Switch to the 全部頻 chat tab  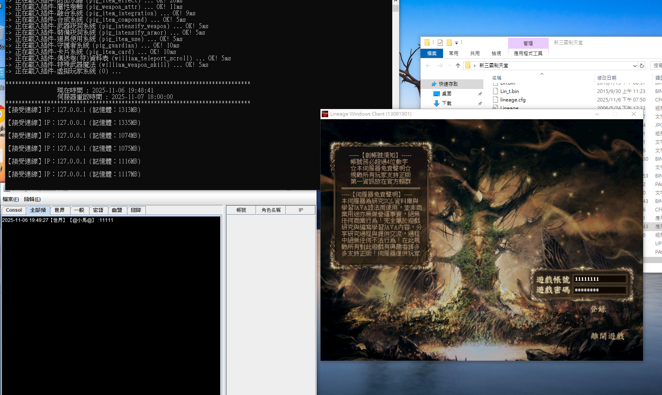38,210
